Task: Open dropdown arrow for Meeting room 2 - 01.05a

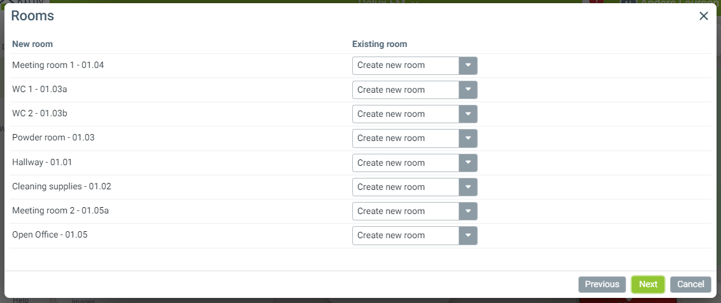Action: [468, 211]
